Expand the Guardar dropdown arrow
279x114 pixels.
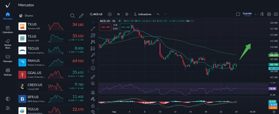pyautogui.click(x=255, y=14)
